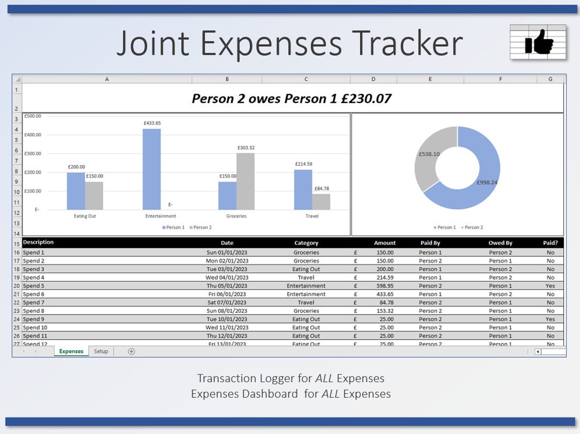
Task: Select amount cell 153.32
Action: [373, 311]
